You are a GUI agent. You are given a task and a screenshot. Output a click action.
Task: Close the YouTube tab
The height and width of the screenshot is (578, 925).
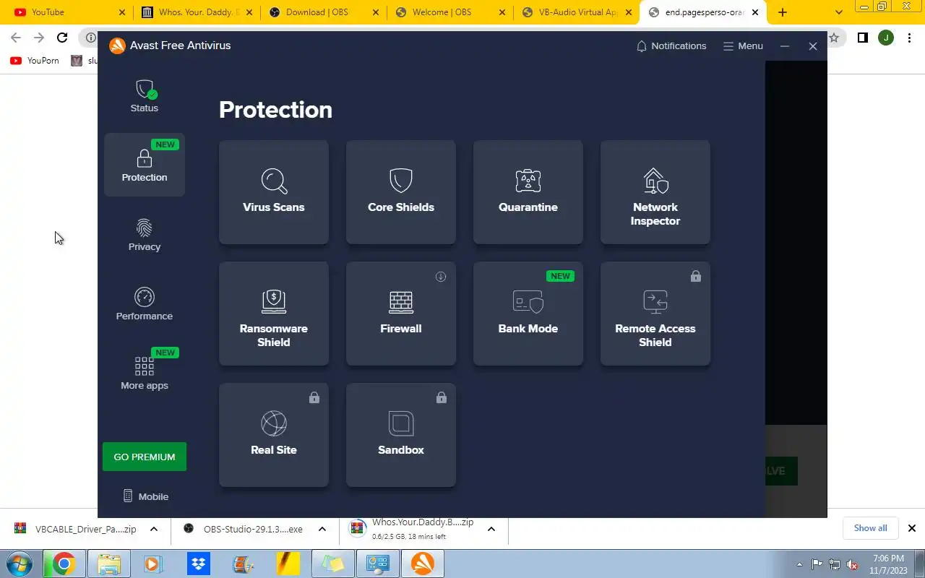121,12
